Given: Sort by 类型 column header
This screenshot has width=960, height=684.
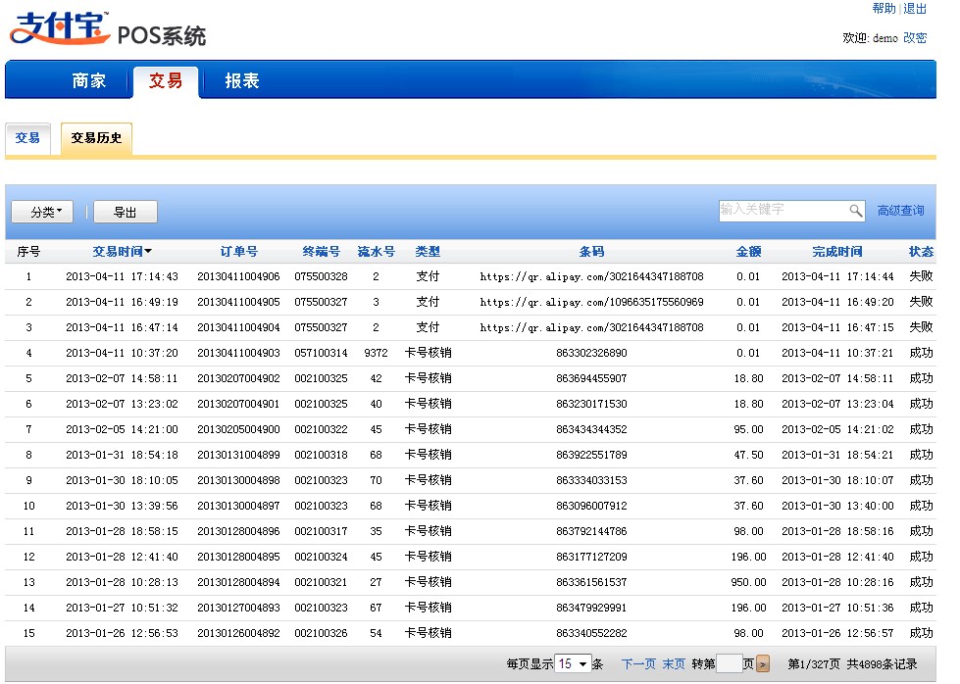Looking at the screenshot, I should 428,252.
